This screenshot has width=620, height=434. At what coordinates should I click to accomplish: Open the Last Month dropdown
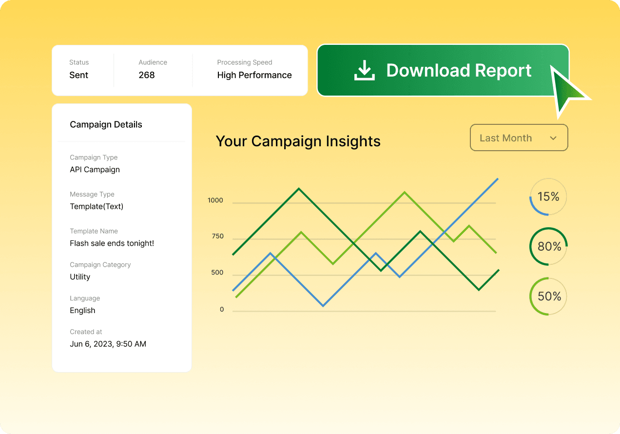pyautogui.click(x=519, y=138)
